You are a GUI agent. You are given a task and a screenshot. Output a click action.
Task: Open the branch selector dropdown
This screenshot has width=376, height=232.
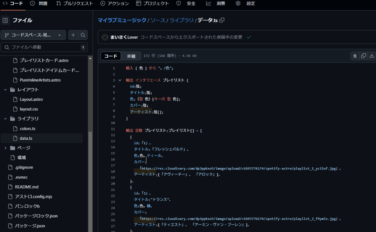pyautogui.click(x=33, y=35)
